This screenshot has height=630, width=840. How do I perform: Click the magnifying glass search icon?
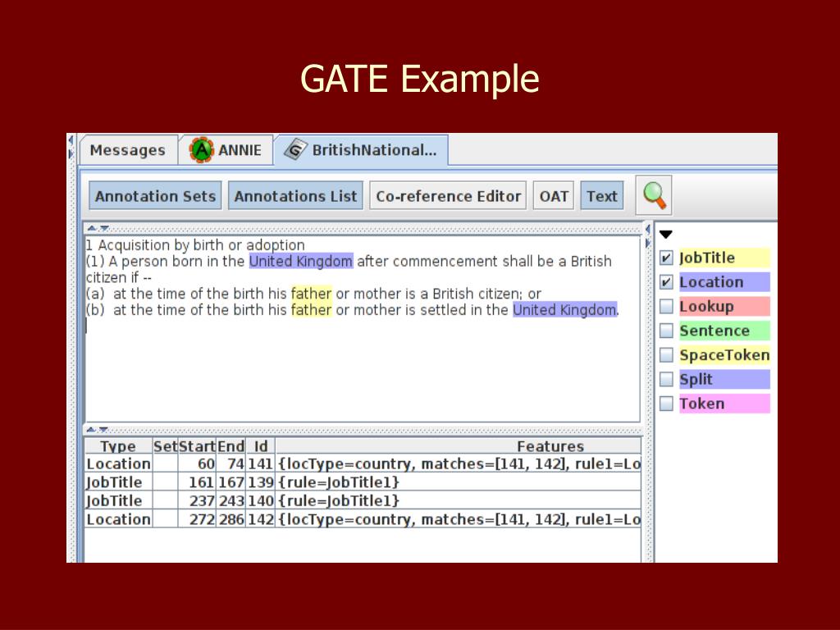pyautogui.click(x=654, y=195)
